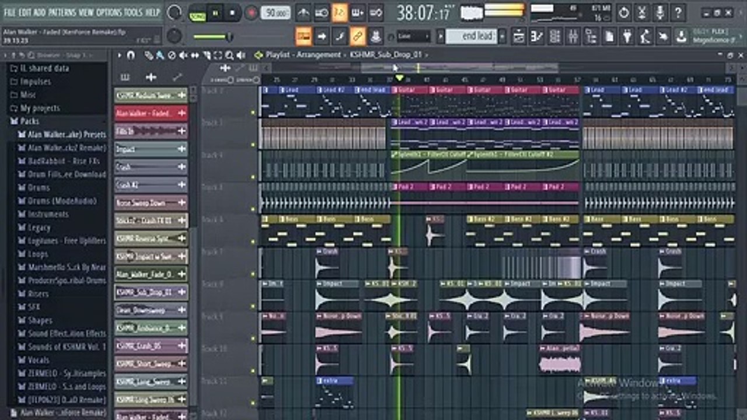Screen dimensions: 747x420
Task: Open the Playlist view icon
Action: (x=519, y=36)
